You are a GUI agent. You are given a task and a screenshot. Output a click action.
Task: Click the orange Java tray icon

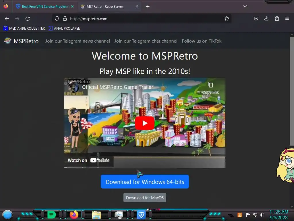[x=240, y=215]
